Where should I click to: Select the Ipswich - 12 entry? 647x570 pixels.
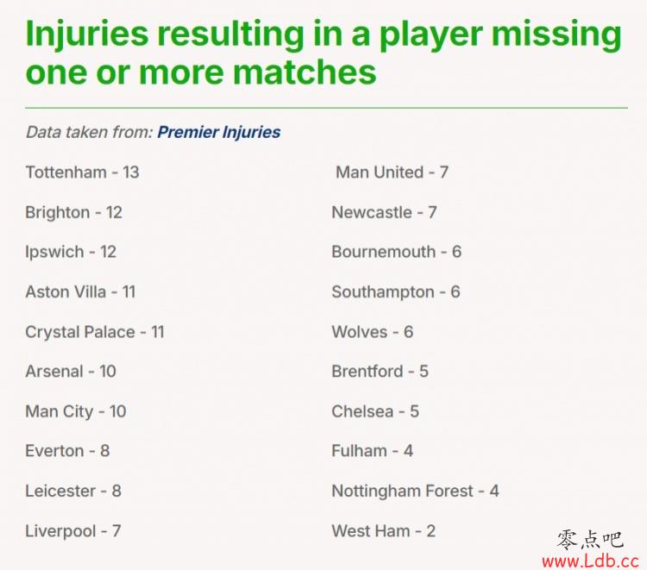point(71,252)
